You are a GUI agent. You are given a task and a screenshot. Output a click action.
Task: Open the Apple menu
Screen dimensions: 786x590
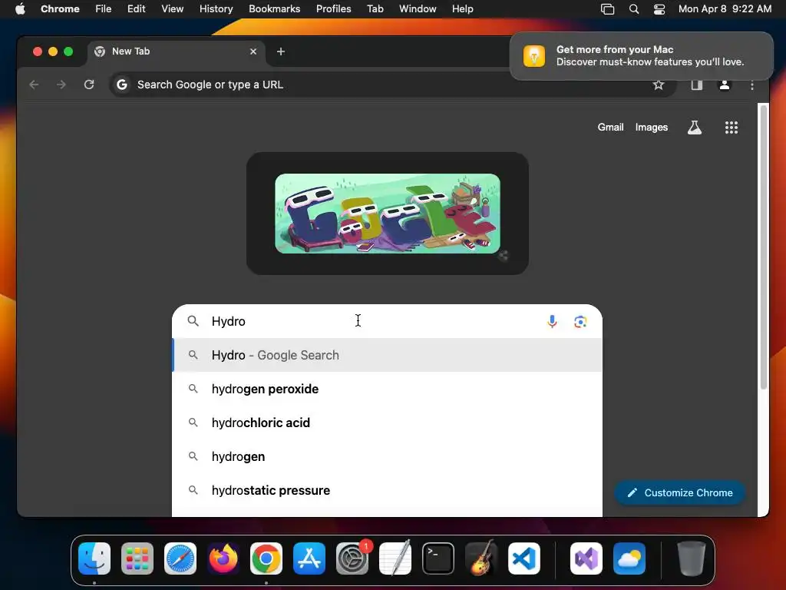point(20,9)
